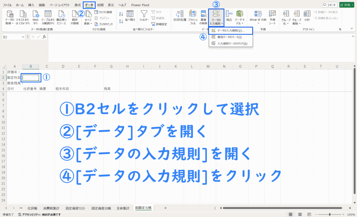Open the 消費税集計 sheet tab
This screenshot has height=217, width=357.
click(51, 208)
